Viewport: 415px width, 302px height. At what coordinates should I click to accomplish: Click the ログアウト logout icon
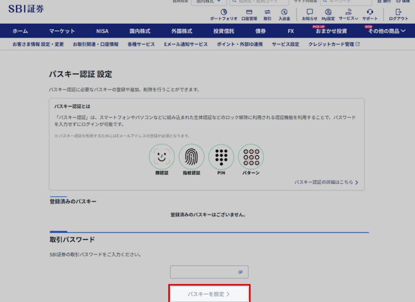click(x=398, y=15)
